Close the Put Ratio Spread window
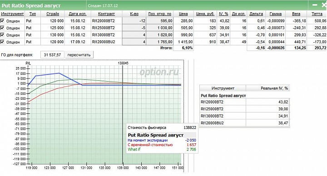 coord(324,5)
